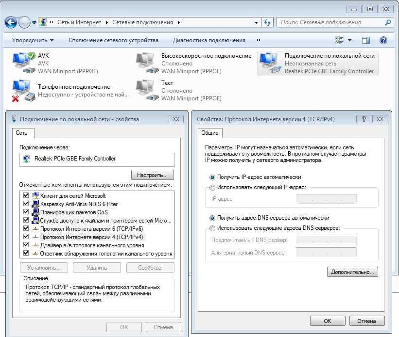Toggle the preview pane icon
This screenshot has height=337, width=399.
coord(366,40)
